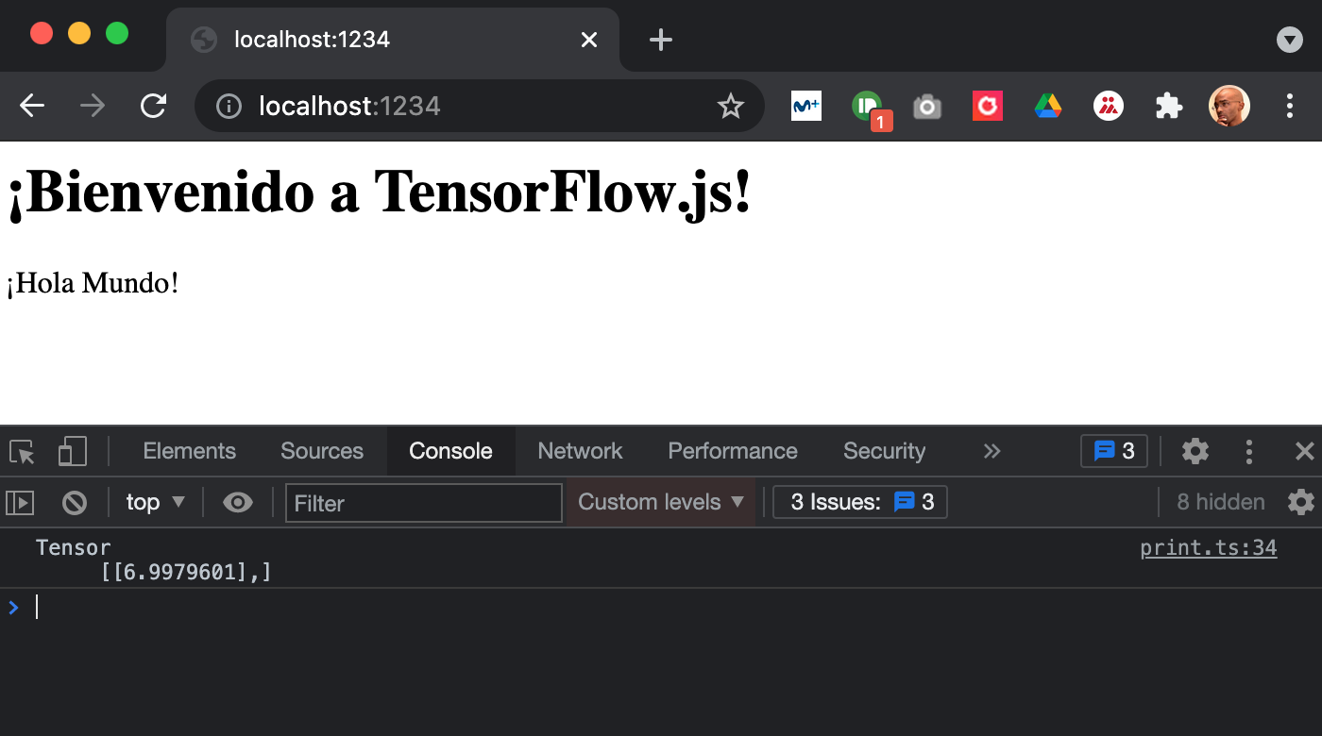This screenshot has height=736, width=1322.
Task: Click the console prompt input line
Action: coord(661,607)
